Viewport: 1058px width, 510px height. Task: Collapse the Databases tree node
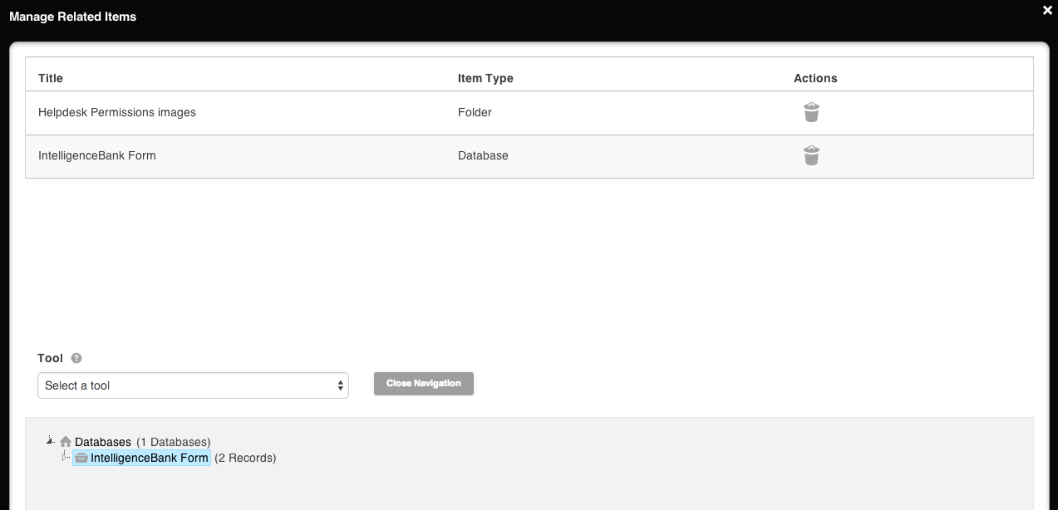[x=50, y=440]
